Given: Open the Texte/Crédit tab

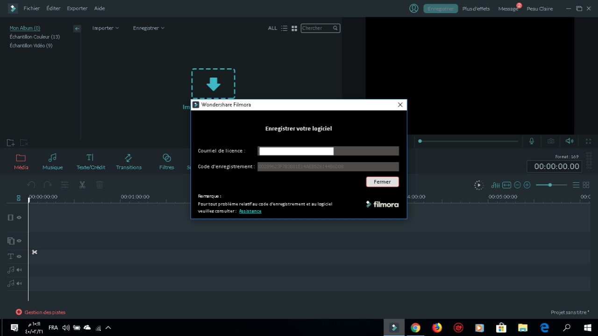Looking at the screenshot, I should (91, 162).
